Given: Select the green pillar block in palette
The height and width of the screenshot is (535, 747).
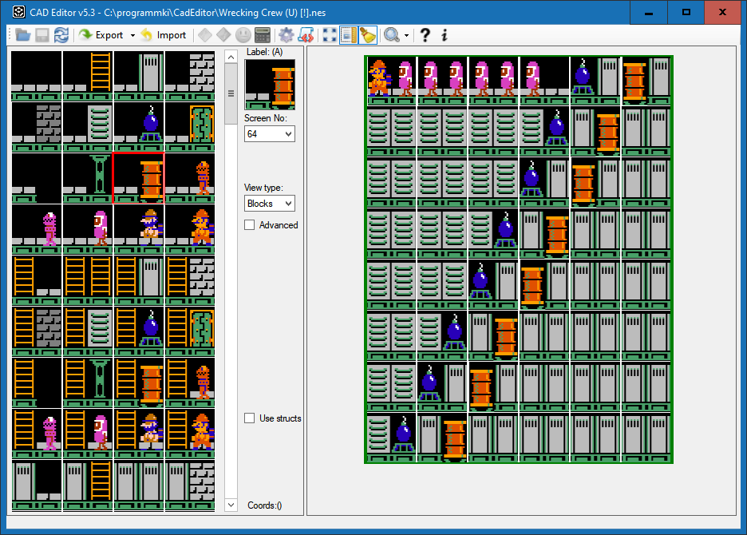Looking at the screenshot, I should [x=88, y=178].
